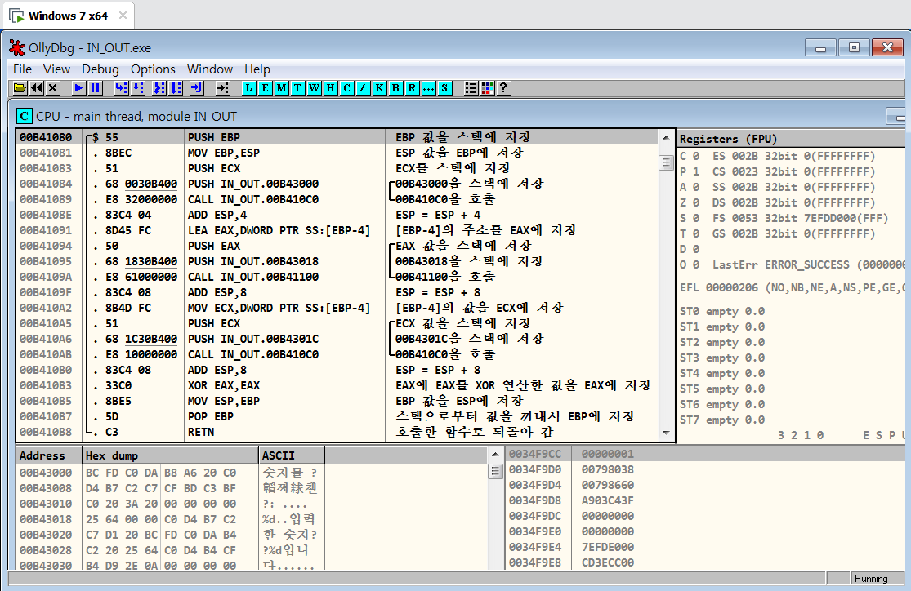
Task: Select stack value 7EFDE000
Action: (608, 547)
